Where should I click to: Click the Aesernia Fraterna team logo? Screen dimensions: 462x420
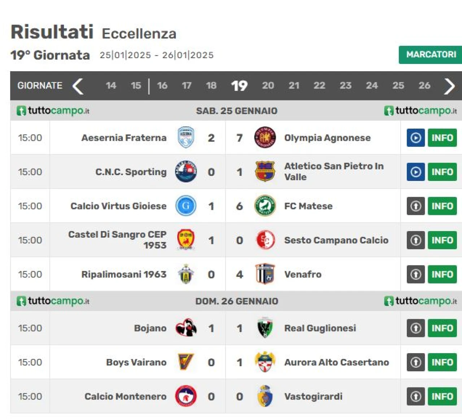[186, 138]
